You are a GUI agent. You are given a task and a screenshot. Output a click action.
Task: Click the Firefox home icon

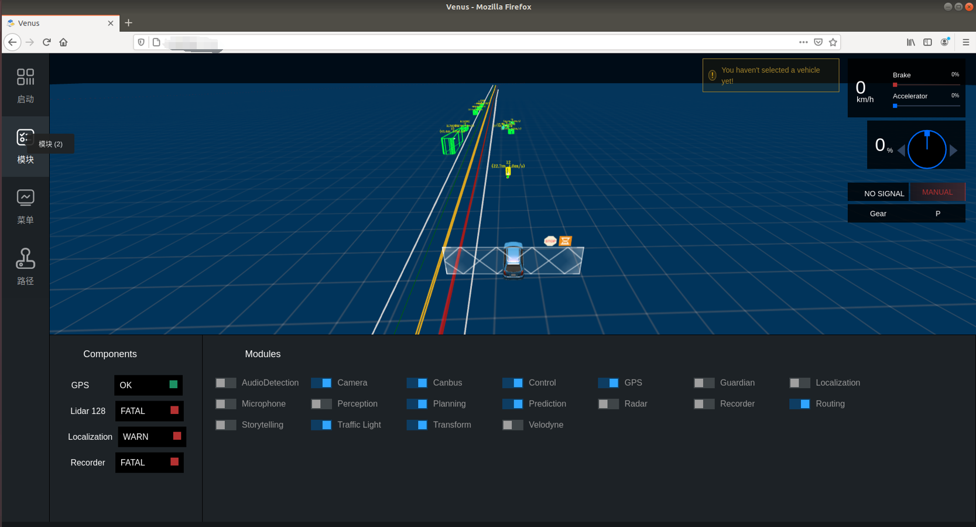(x=63, y=42)
